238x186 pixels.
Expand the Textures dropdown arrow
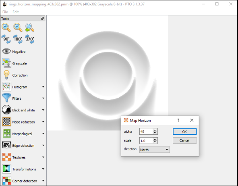pos(43,157)
